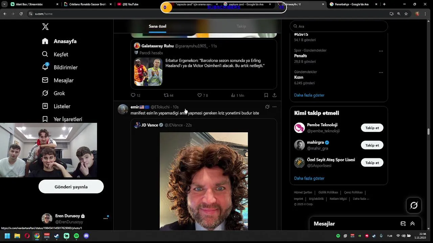Open the Osimhen and Haaland image thumbnail

(x=148, y=72)
